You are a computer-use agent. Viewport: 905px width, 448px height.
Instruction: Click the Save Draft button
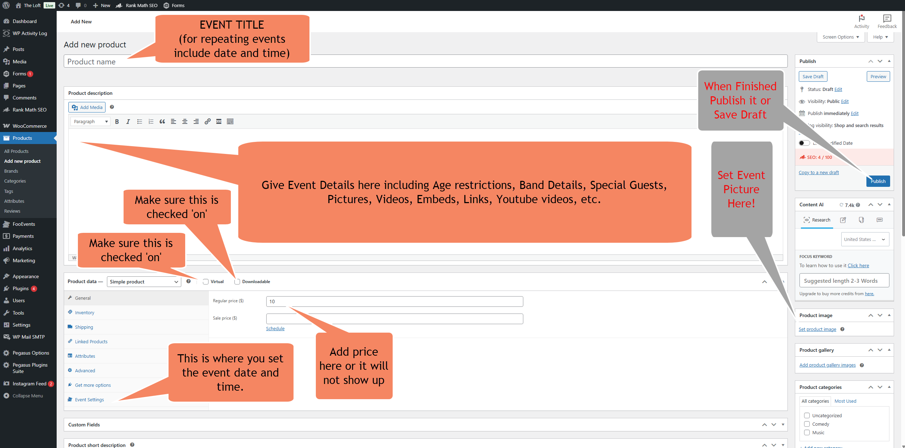[813, 76]
